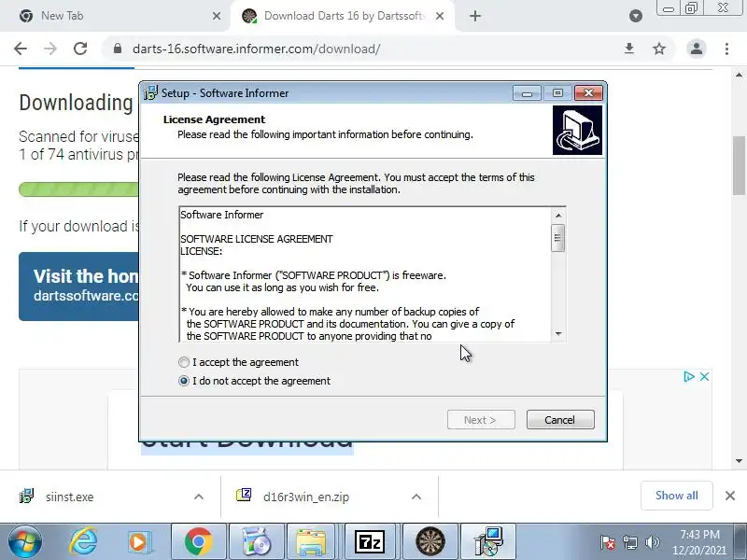The image size is (747, 560).
Task: Click the green download progress bar
Action: [78, 189]
